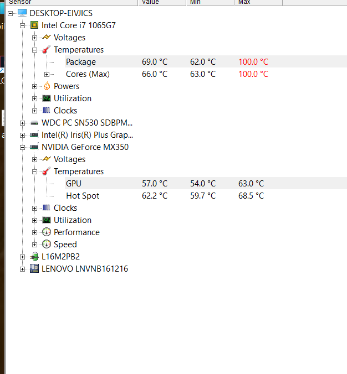Screen dimensions: 347x374
Task: Click Cores (Max) value 66.0 °C
Action: [x=155, y=74]
